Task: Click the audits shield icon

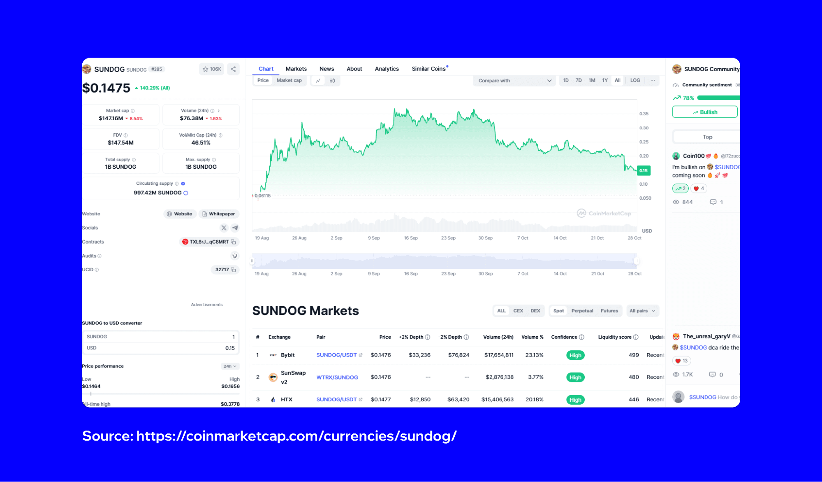Action: click(235, 256)
